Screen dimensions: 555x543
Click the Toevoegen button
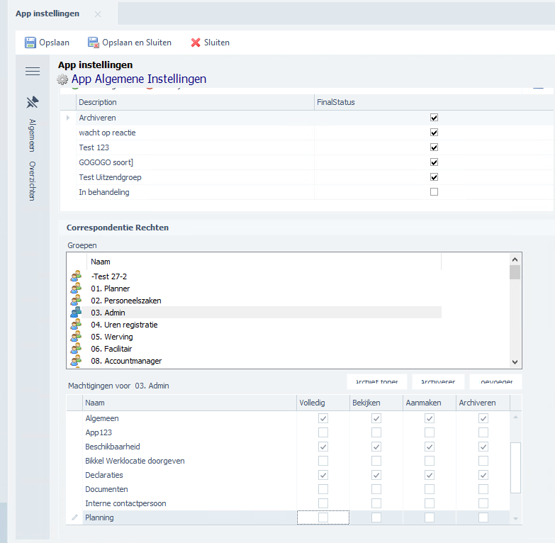pyautogui.click(x=495, y=381)
